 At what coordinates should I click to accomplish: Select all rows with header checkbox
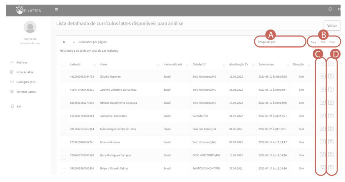coord(64,64)
